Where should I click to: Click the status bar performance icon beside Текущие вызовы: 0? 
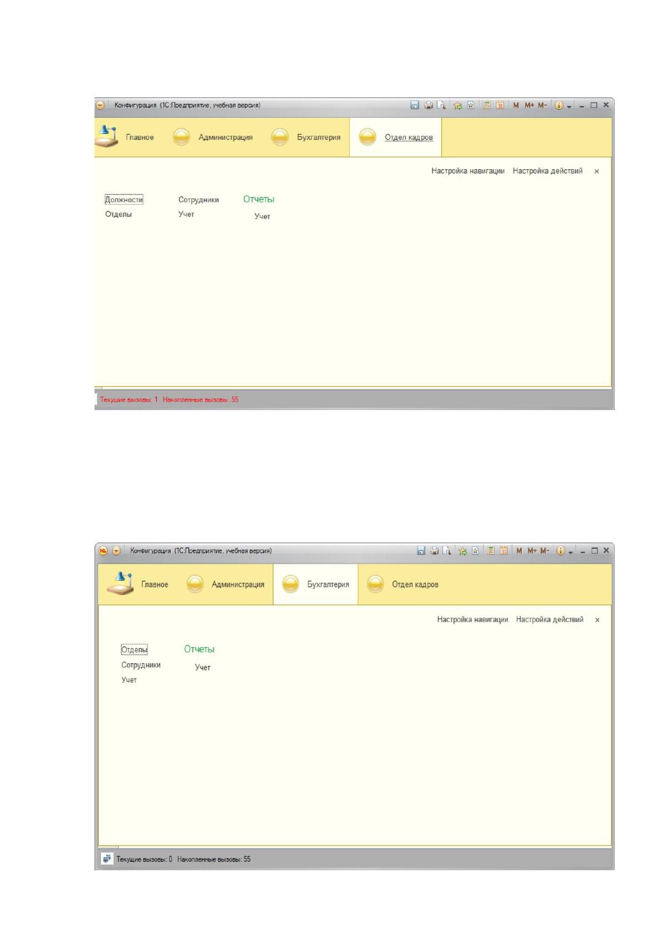[107, 859]
